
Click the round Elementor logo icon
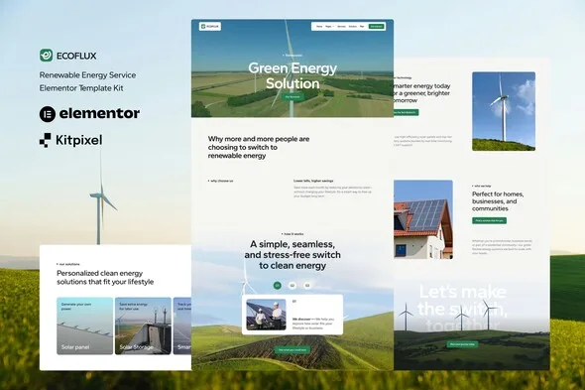click(x=48, y=114)
